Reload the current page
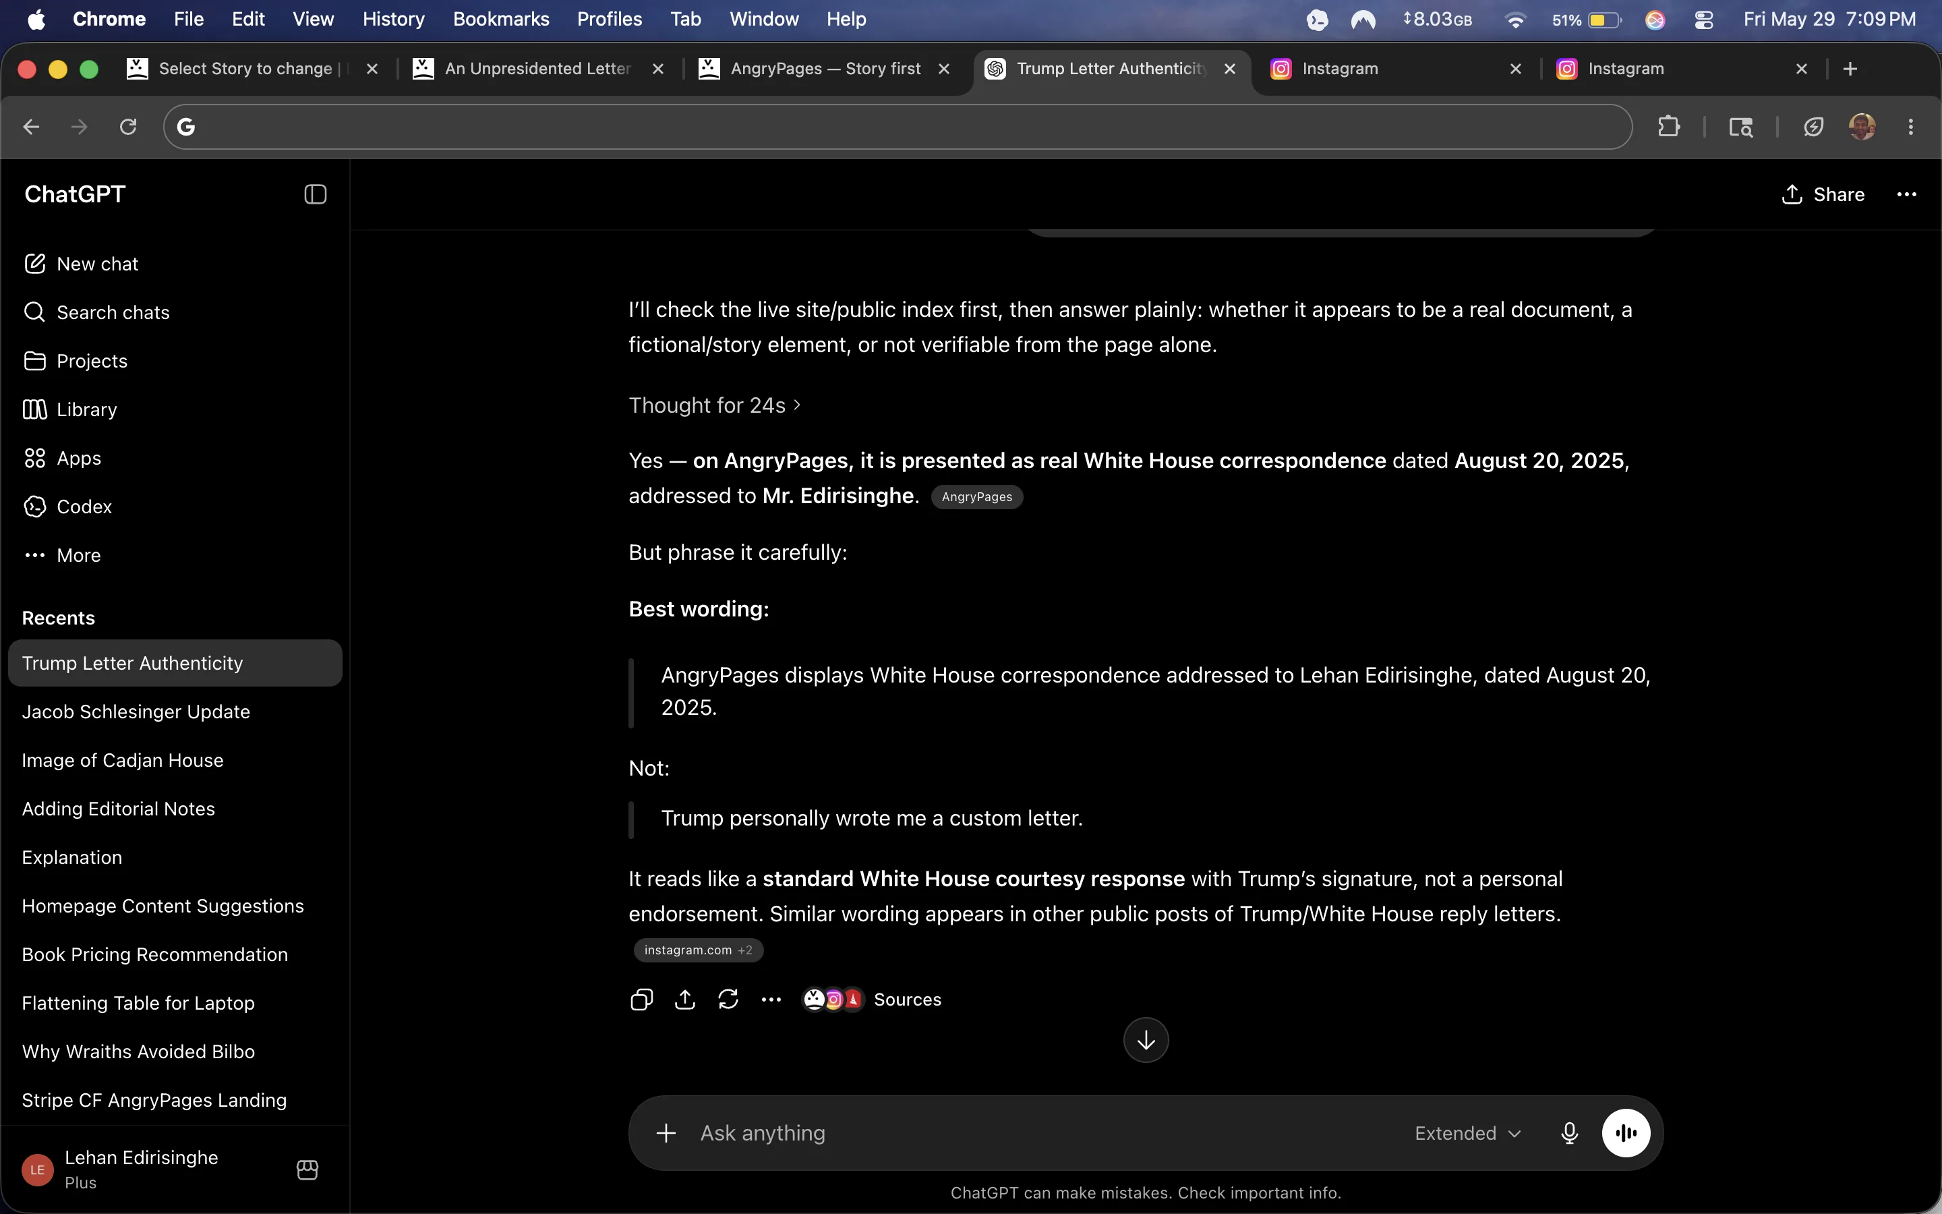Viewport: 1942px width, 1214px height. tap(127, 127)
